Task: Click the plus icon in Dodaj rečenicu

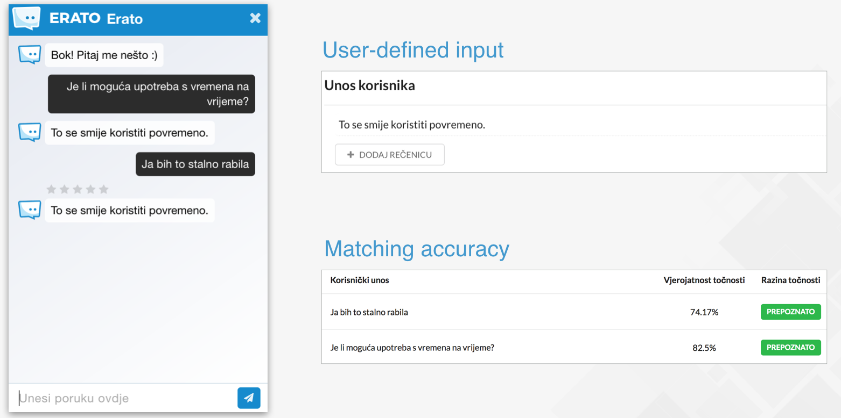Action: point(351,155)
